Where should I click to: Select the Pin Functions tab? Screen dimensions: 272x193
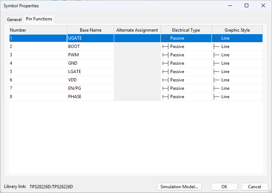39,19
